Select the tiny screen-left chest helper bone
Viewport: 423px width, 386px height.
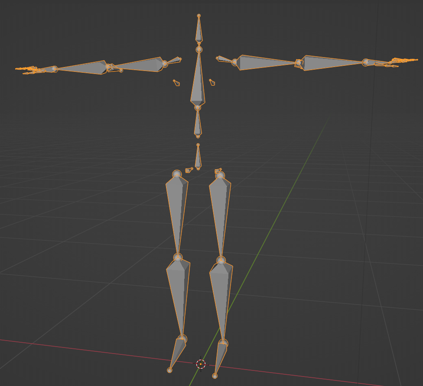pyautogui.click(x=176, y=83)
